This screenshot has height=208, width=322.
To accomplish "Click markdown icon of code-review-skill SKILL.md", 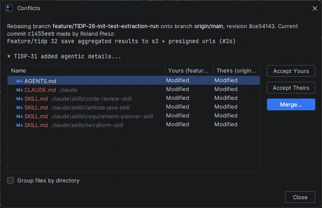I will (x=19, y=99).
